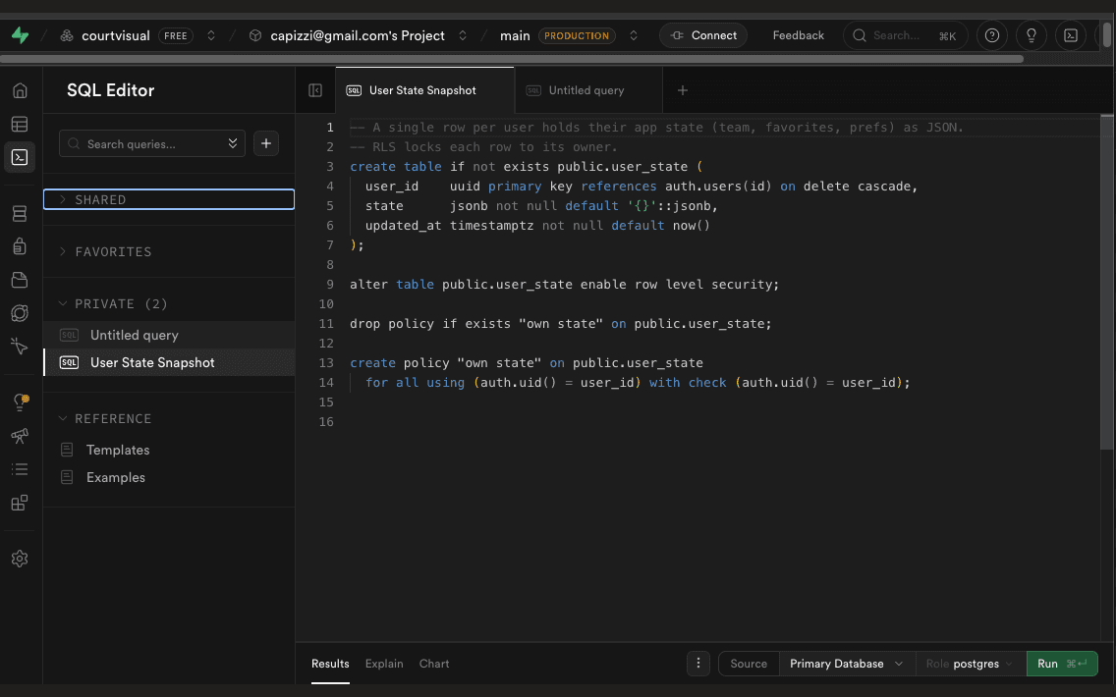
Task: Open User State Snapshot in sidebar list
Action: pyautogui.click(x=169, y=362)
